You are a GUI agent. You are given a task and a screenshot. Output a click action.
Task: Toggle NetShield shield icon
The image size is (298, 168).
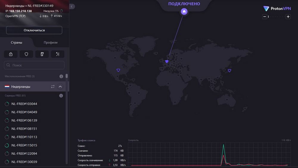tap(27, 54)
